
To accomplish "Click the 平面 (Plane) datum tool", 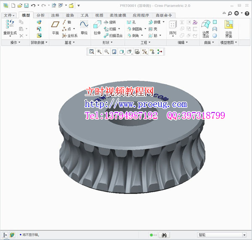I will 55,28.
